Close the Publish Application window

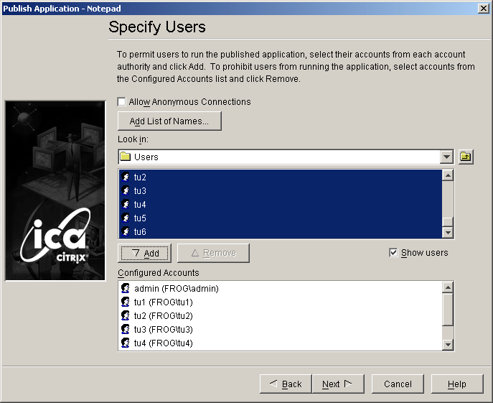(483, 8)
